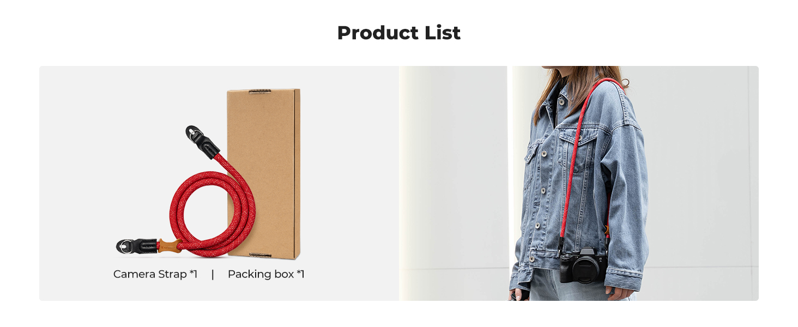Open the model photo on the right
798x327 pixels.
pos(579,183)
